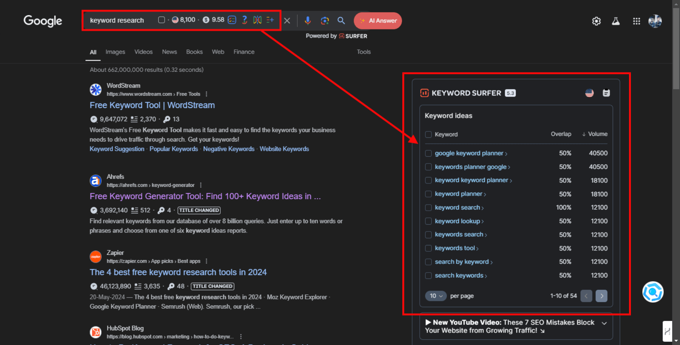Check the 'keyword lookup' row

pyautogui.click(x=428, y=221)
